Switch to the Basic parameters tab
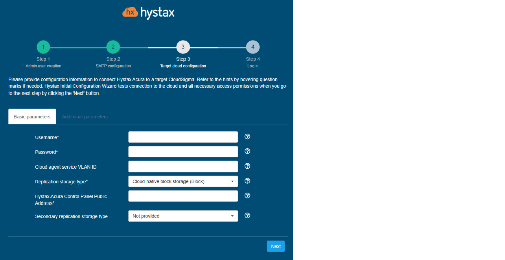The height and width of the screenshot is (260, 505). point(32,117)
